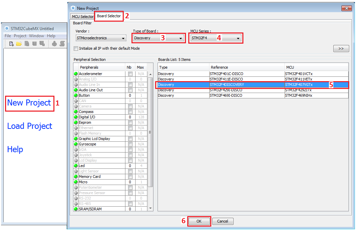This screenshot has width=358, height=233.
Task: Click the New Project toolbar icon
Action: [x=11, y=44]
